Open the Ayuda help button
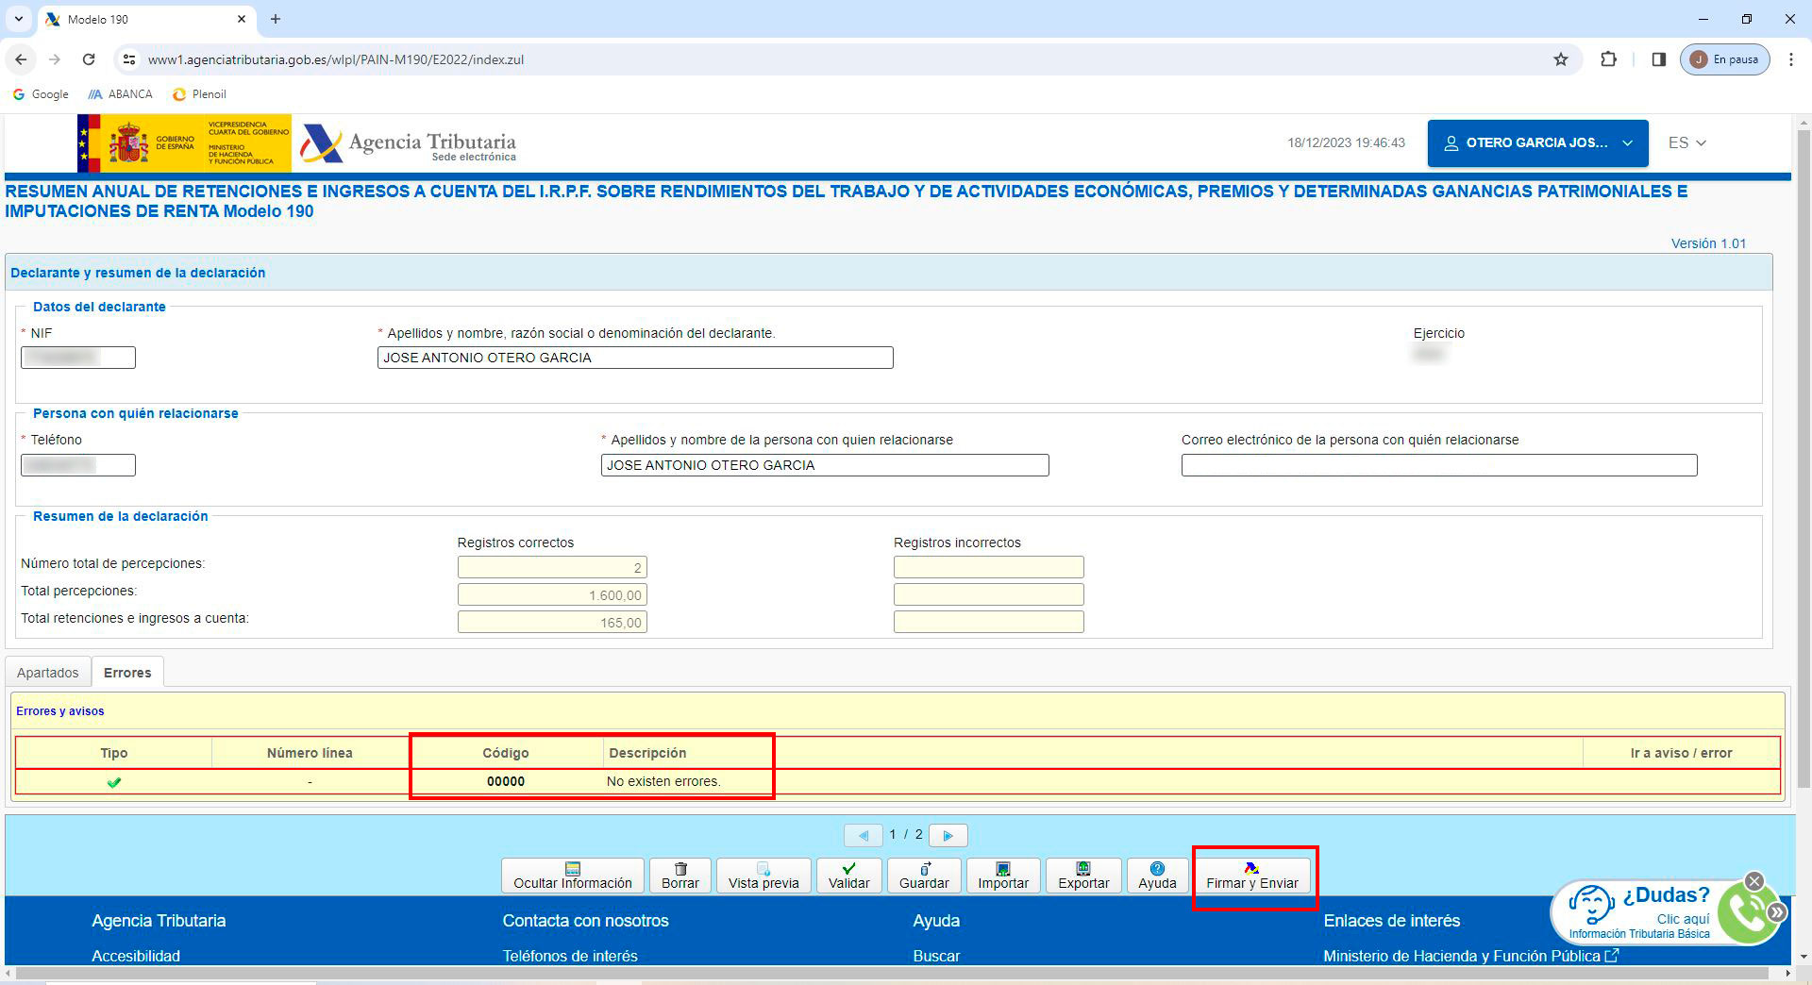The height and width of the screenshot is (985, 1812). [x=1157, y=876]
